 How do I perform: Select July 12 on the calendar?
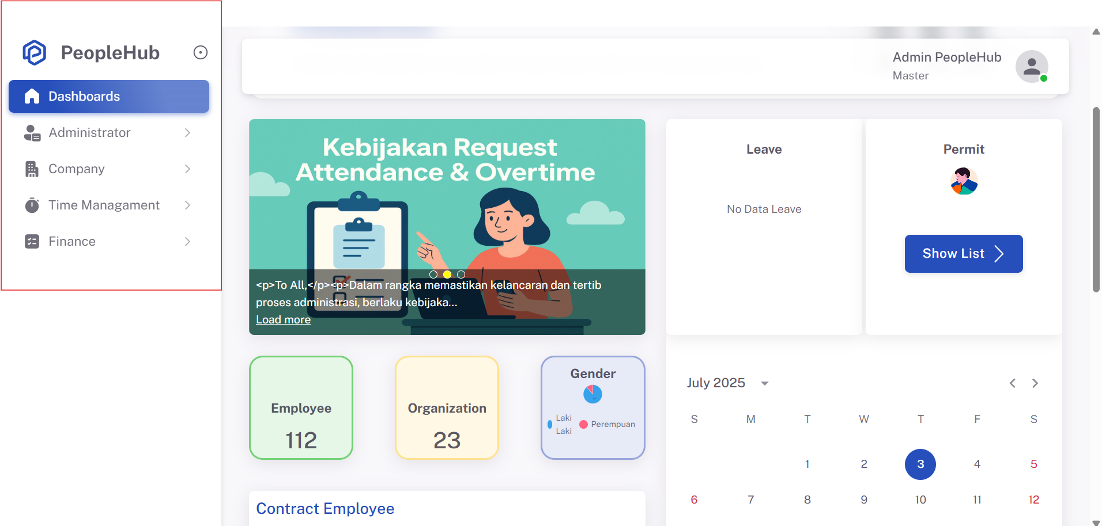coord(1034,500)
